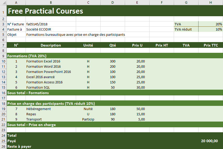
Task: Select quantity 150 for Formation Access 2016
Action: (113, 82)
